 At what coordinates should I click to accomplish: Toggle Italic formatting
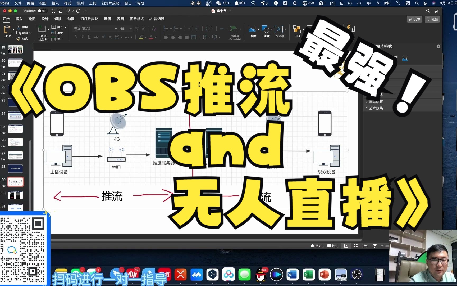point(83,37)
